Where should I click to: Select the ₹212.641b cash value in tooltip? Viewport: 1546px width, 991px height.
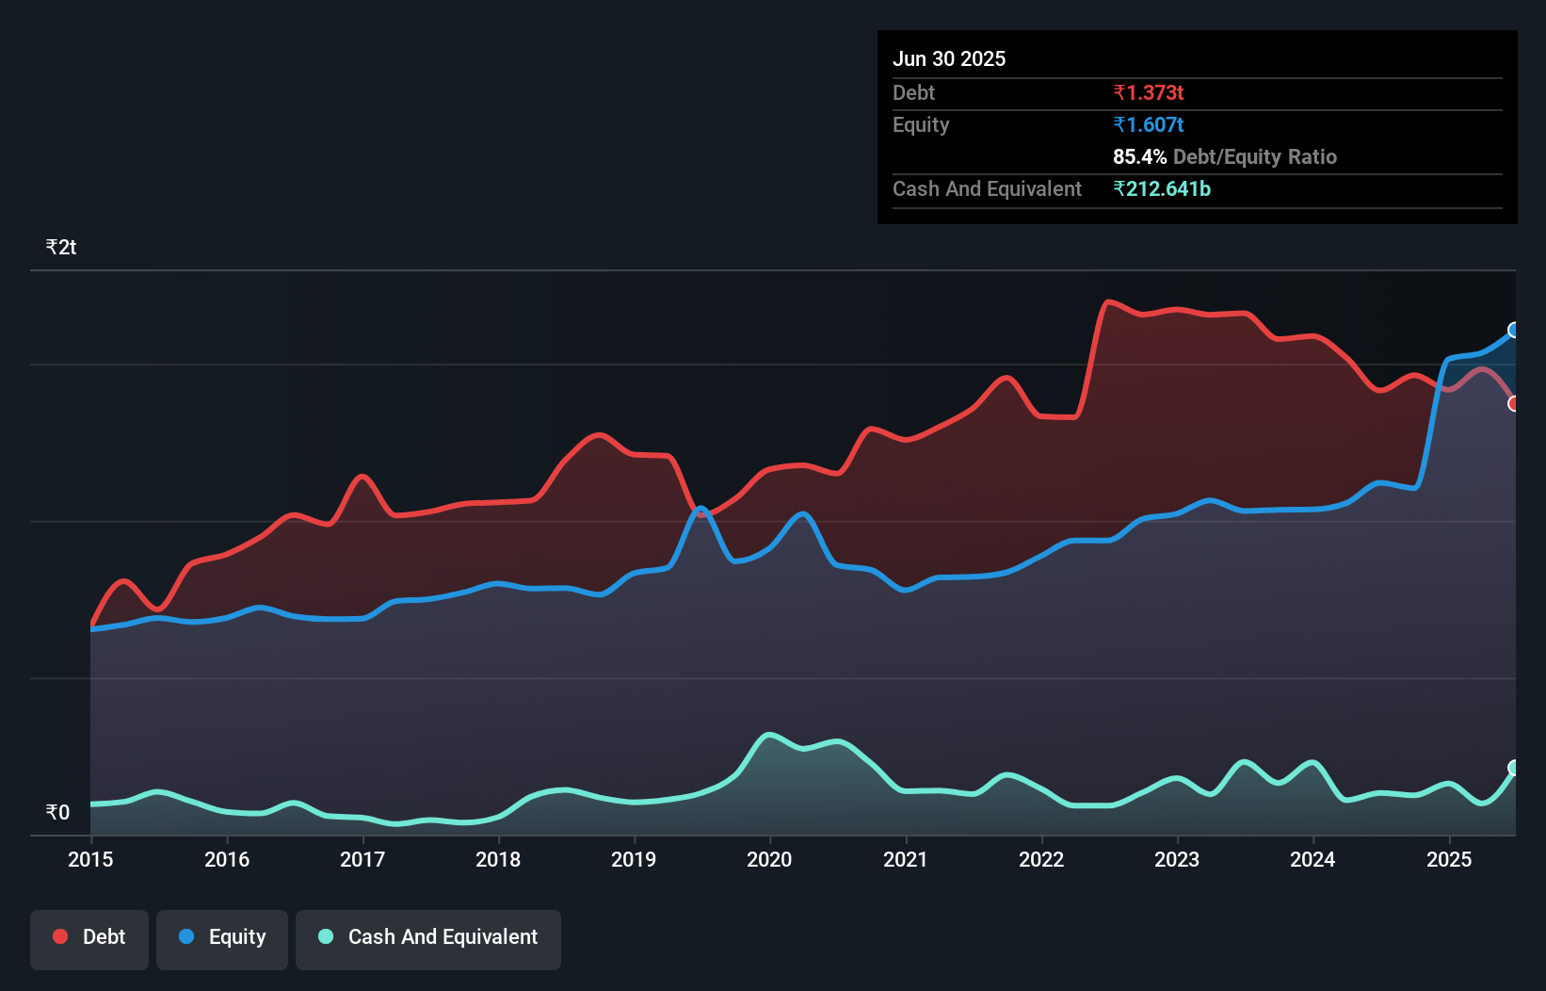click(x=1162, y=188)
